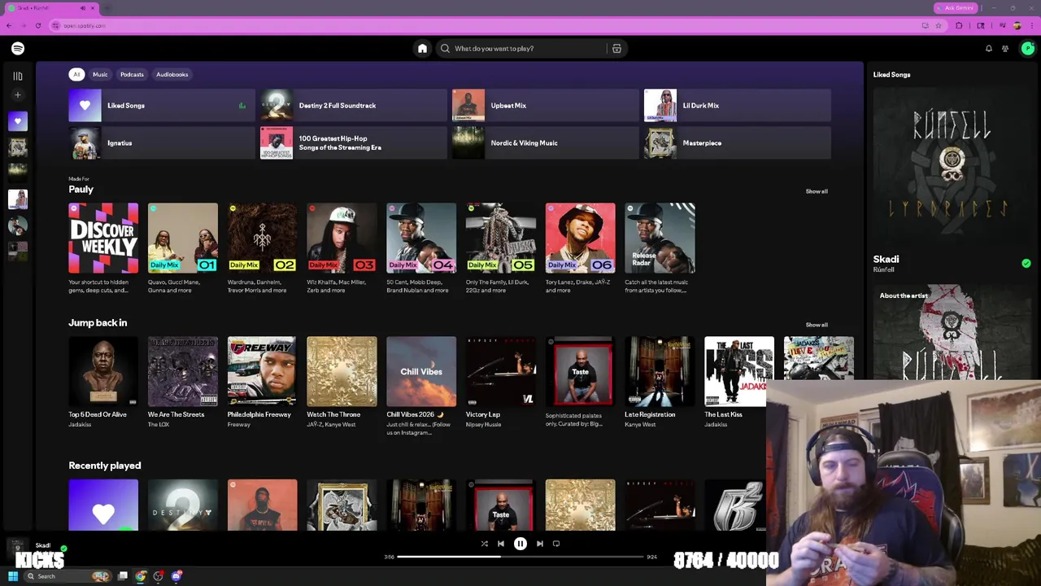Open Discord from the taskbar

(x=176, y=577)
